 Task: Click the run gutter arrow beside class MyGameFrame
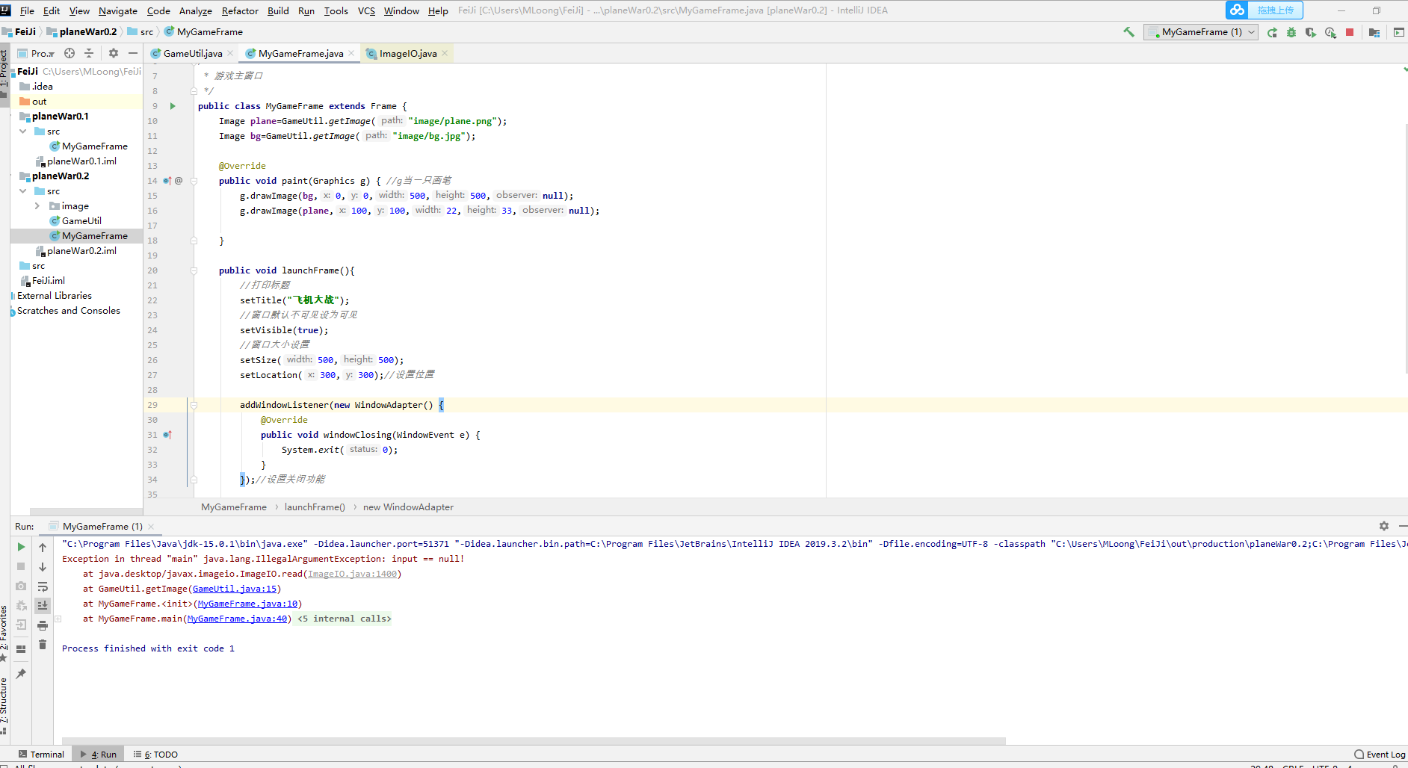173,106
